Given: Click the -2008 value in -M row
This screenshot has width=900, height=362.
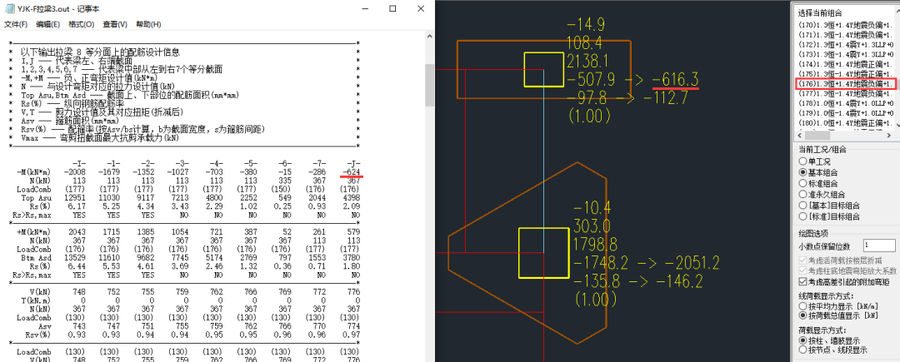Looking at the screenshot, I should [x=74, y=171].
